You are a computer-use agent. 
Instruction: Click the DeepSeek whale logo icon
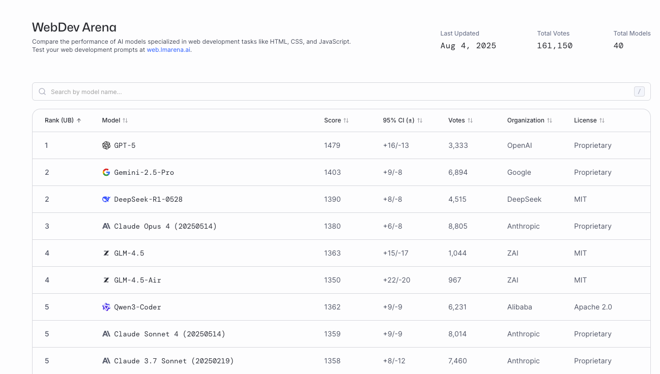[106, 199]
